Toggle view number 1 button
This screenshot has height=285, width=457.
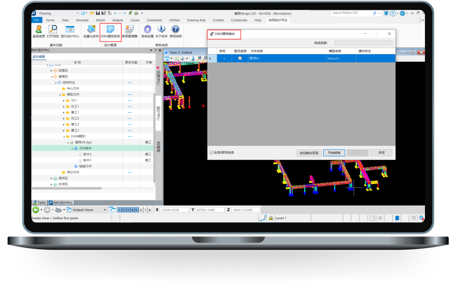click(x=120, y=210)
